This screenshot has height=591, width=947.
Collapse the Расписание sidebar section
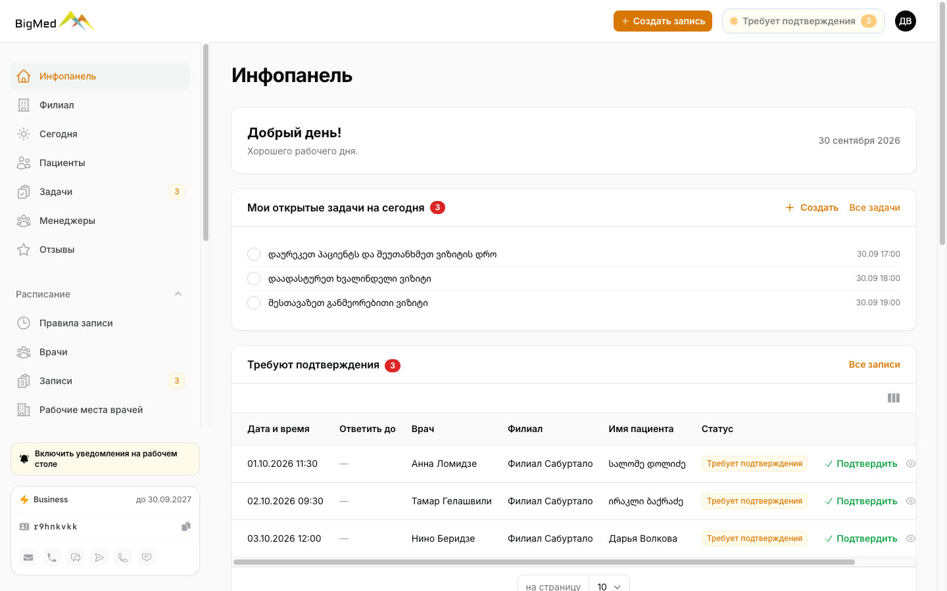(178, 294)
